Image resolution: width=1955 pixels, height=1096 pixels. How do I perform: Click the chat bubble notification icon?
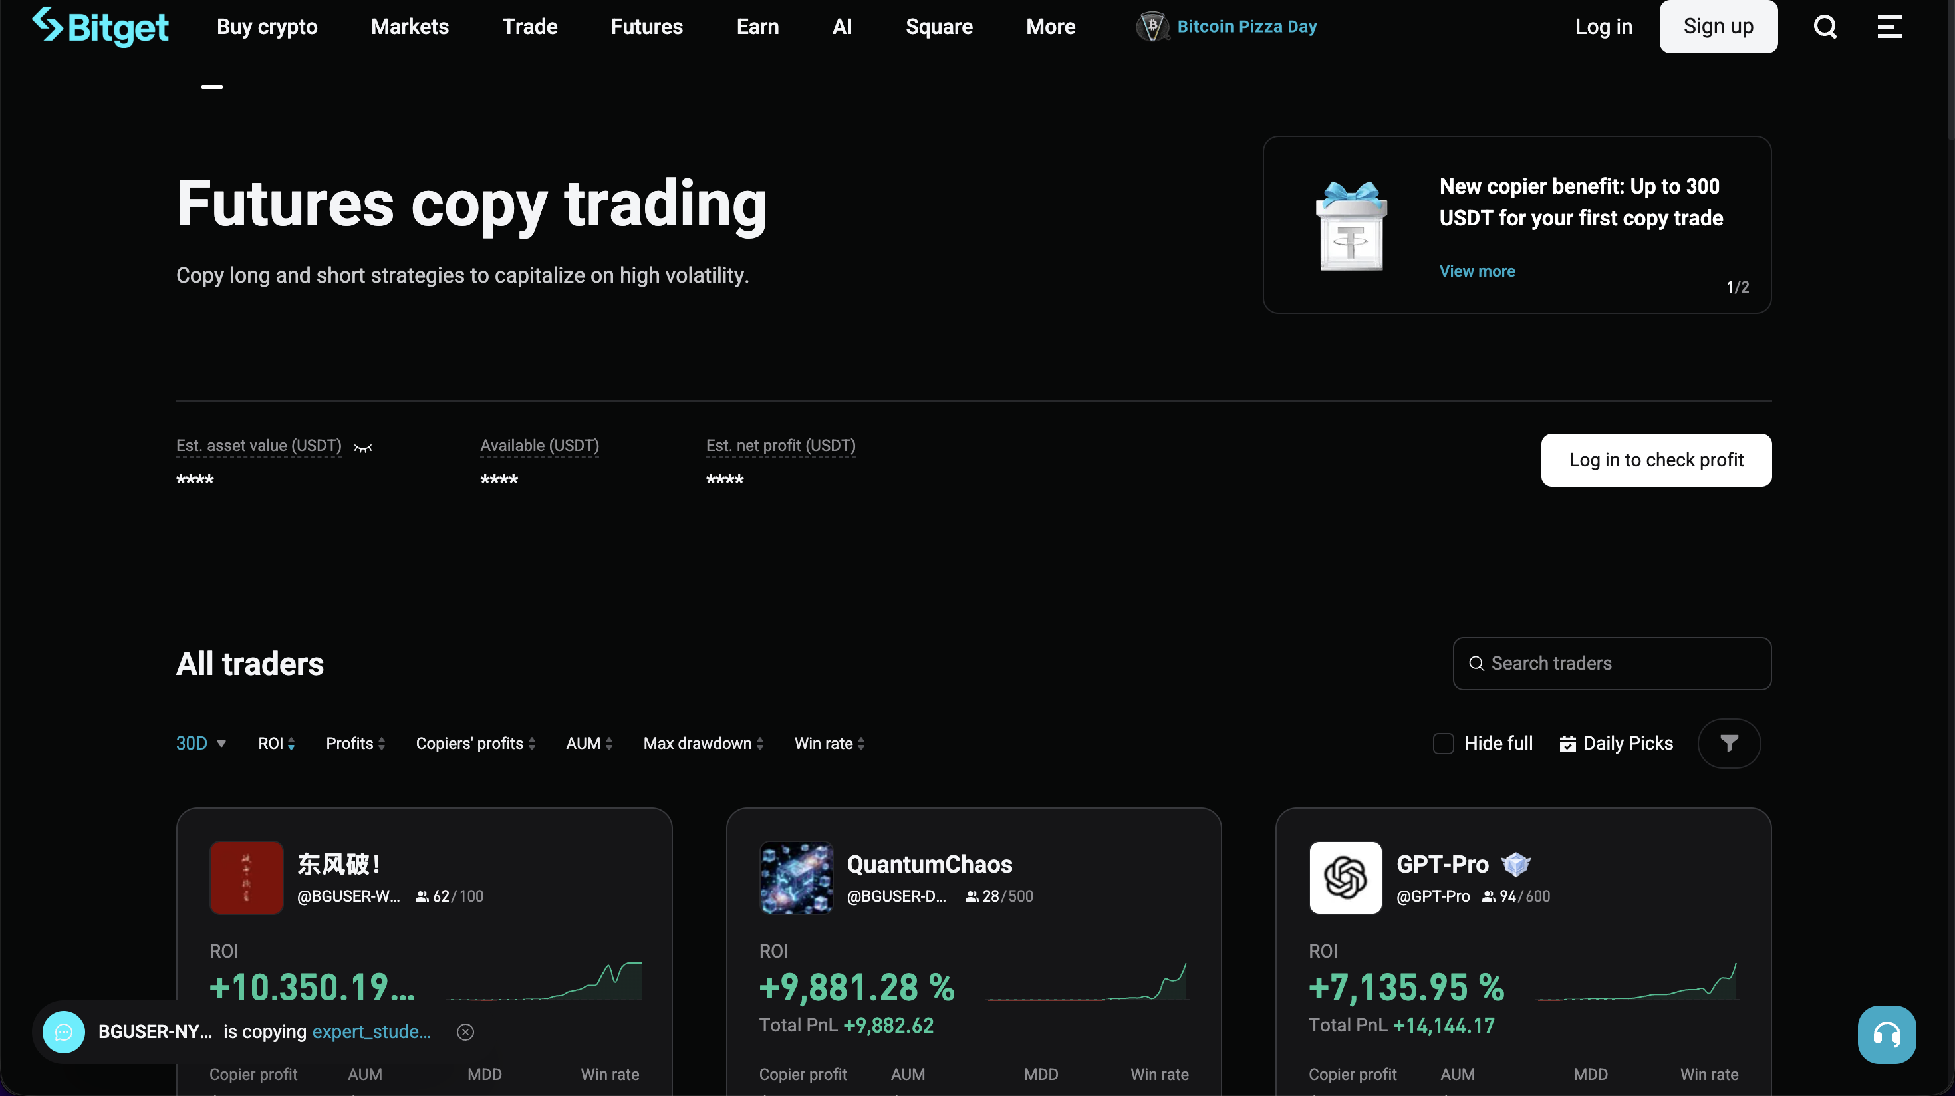(x=64, y=1031)
